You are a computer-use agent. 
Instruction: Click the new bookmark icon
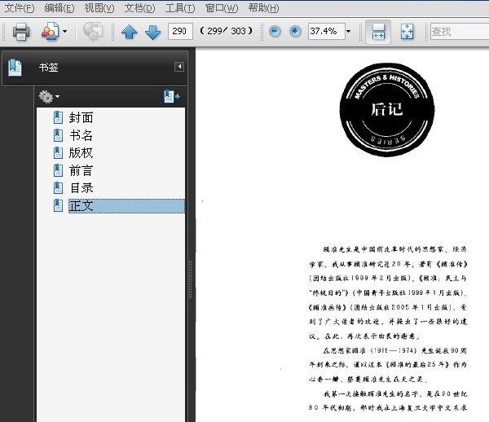point(172,96)
